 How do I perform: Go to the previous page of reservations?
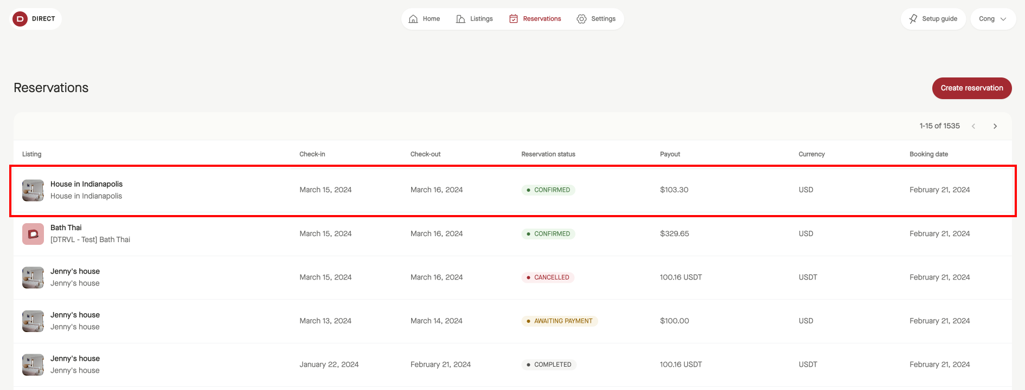click(973, 126)
